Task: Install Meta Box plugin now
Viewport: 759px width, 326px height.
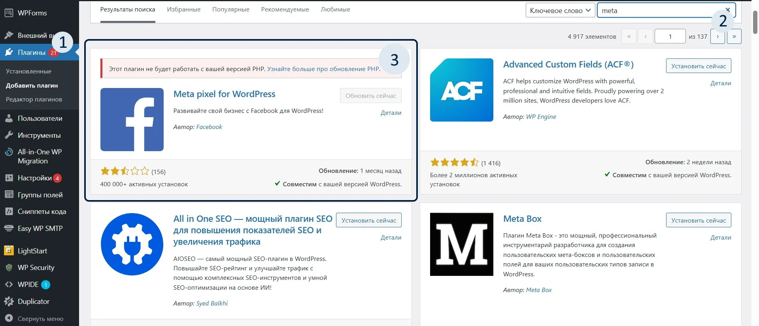Action: click(x=699, y=220)
